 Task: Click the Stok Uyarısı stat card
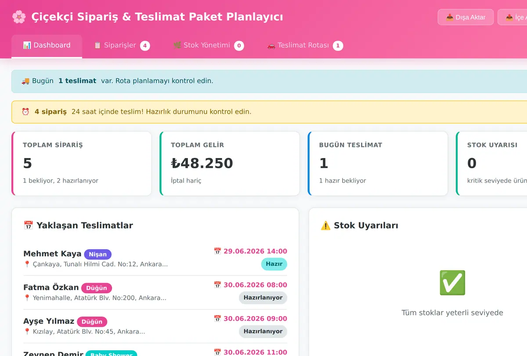(491, 163)
